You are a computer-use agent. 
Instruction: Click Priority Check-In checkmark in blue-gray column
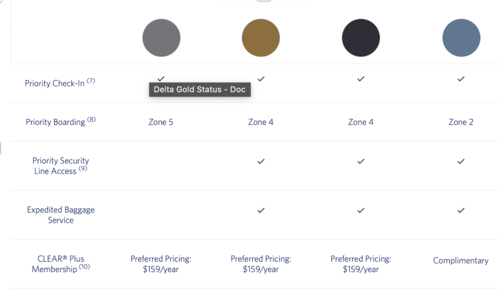(461, 78)
